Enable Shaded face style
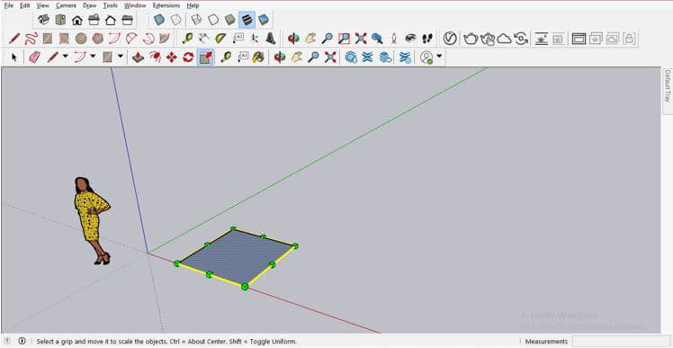The image size is (673, 348). pos(230,20)
